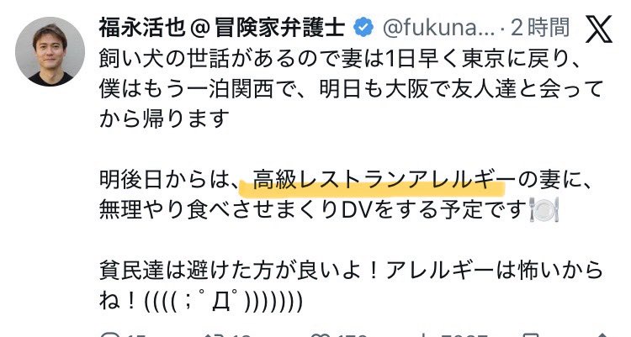Screen dimensions: 631x337
Task: Click the line から帰ります
Action: tap(164, 119)
